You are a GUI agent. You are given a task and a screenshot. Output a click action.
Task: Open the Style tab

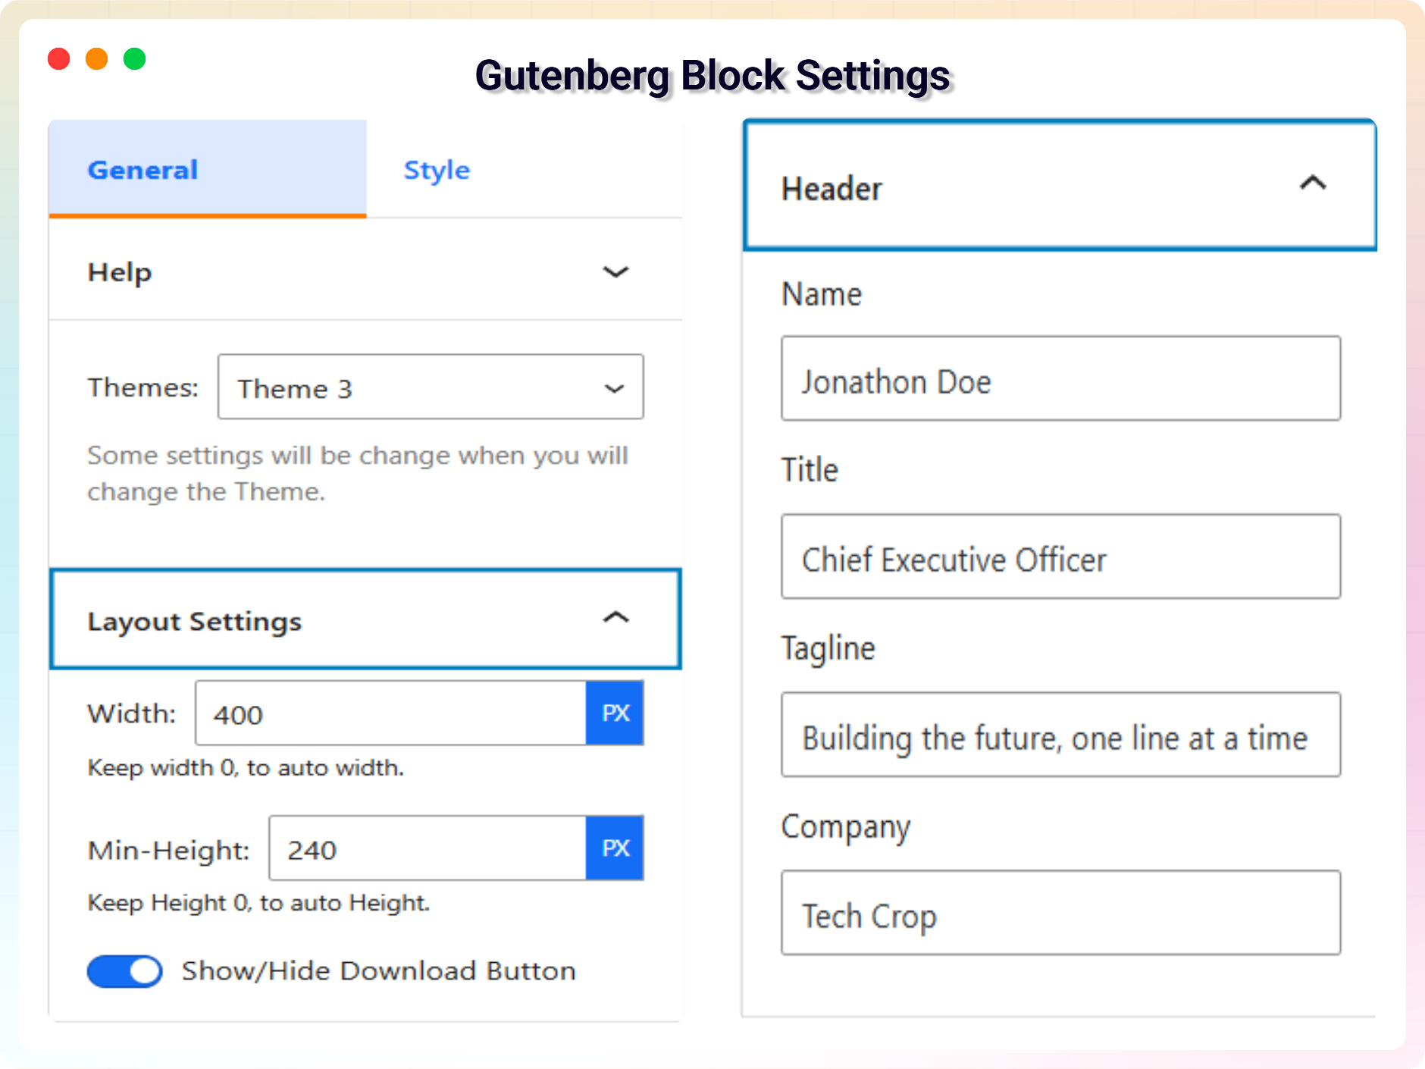pos(437,170)
